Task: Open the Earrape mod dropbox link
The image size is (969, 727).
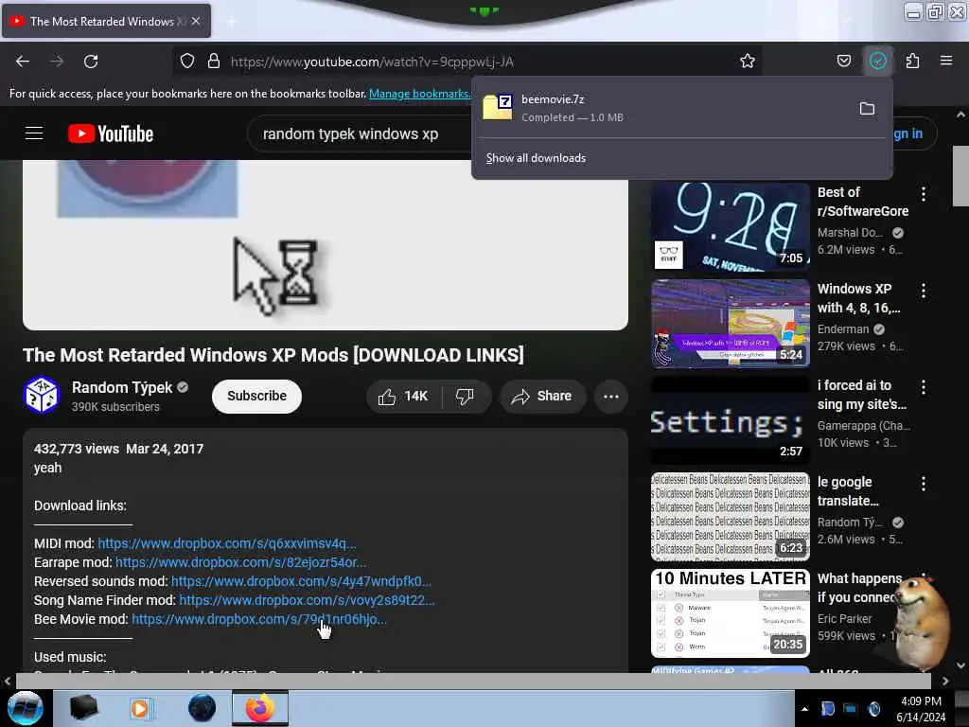Action: [241, 562]
